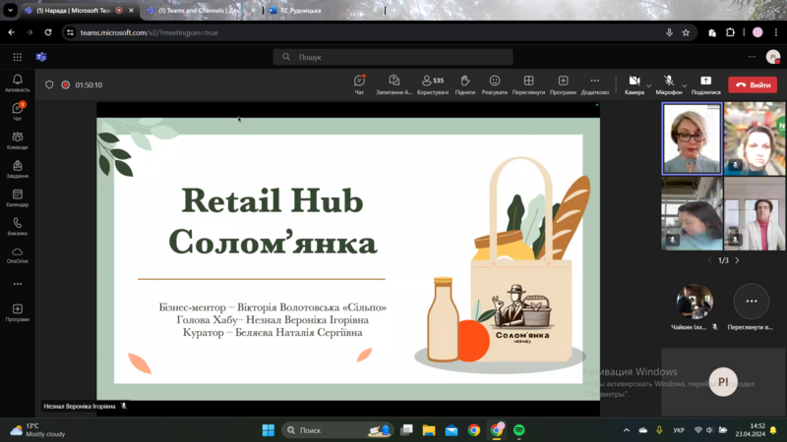The image size is (787, 442).
Task: Bookmark this page with the star icon
Action: 686,32
